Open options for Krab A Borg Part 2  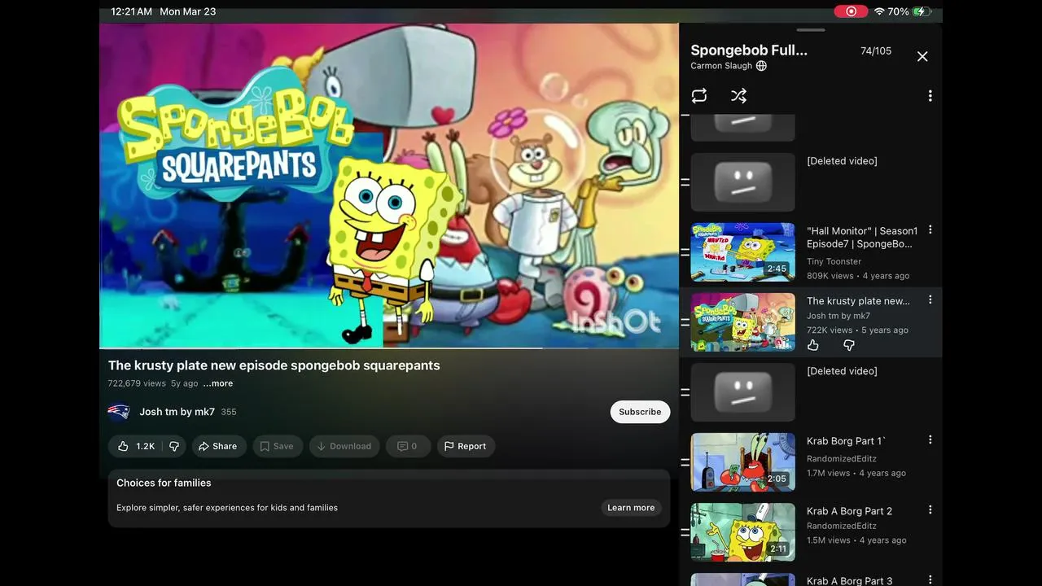point(930,510)
